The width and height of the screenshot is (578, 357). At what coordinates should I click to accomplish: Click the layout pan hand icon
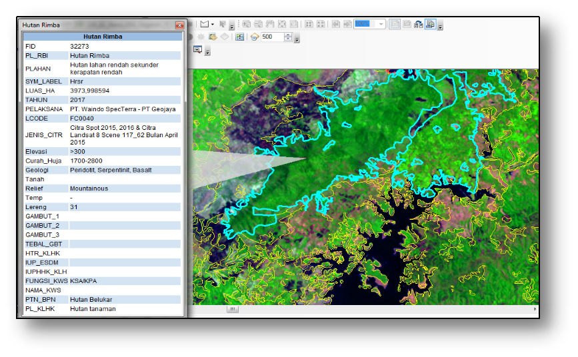270,24
